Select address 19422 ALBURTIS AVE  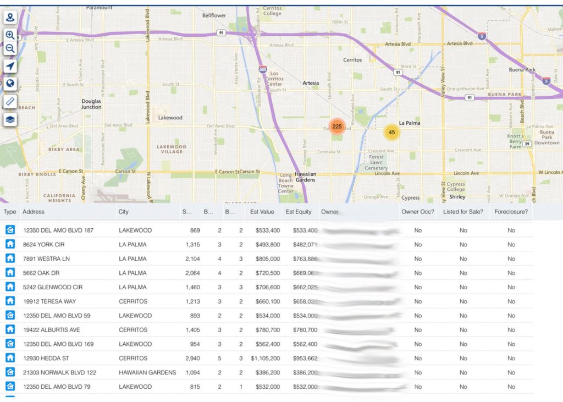[x=52, y=330]
